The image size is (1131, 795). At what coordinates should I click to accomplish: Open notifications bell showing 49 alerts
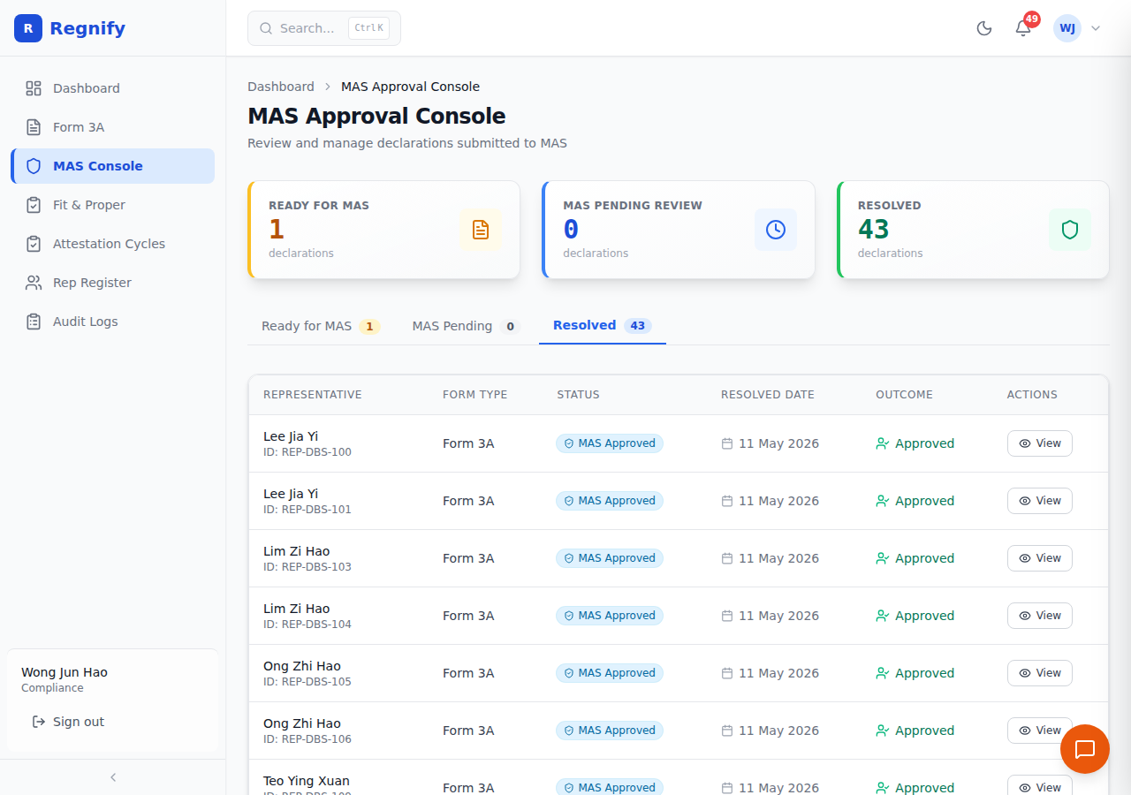click(1023, 28)
